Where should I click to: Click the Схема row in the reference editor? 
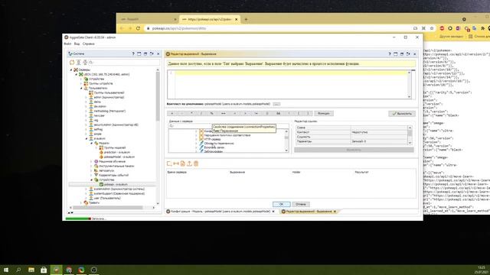coord(351,128)
